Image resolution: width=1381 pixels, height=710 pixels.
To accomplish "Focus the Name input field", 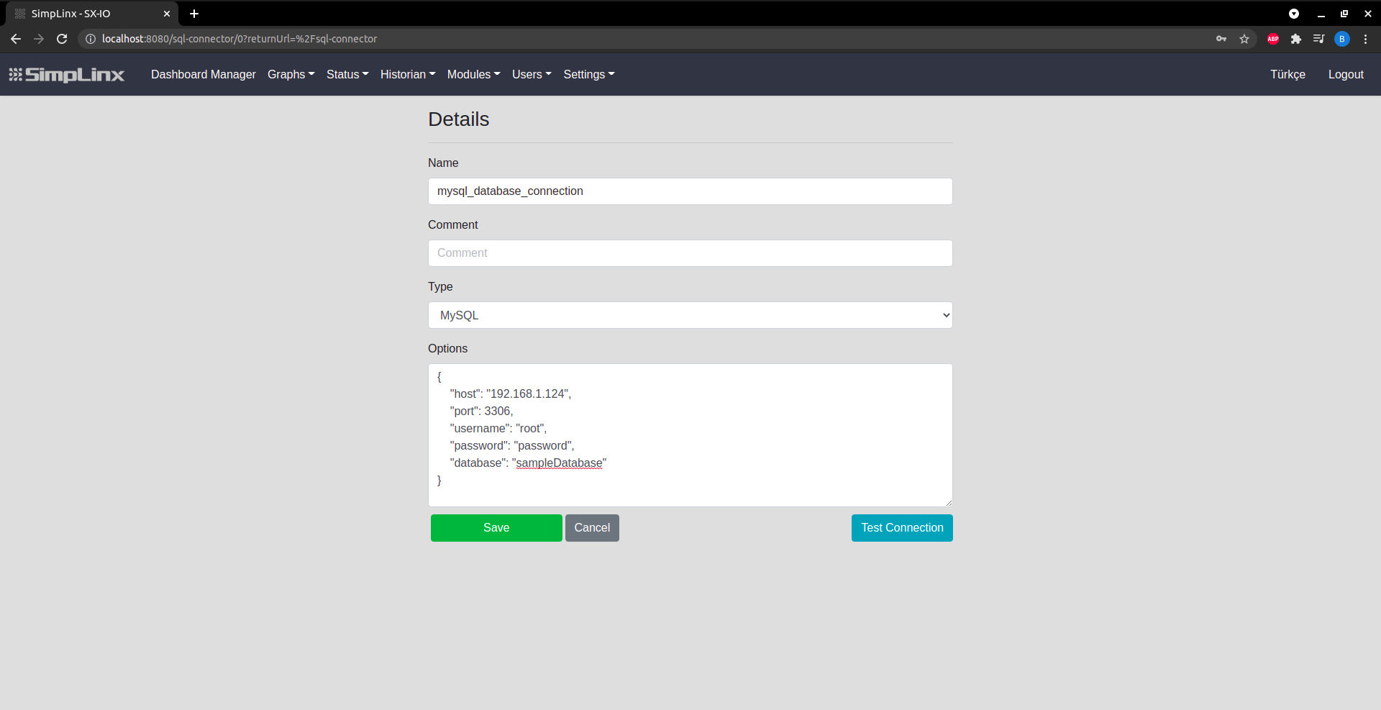I will (x=690, y=191).
